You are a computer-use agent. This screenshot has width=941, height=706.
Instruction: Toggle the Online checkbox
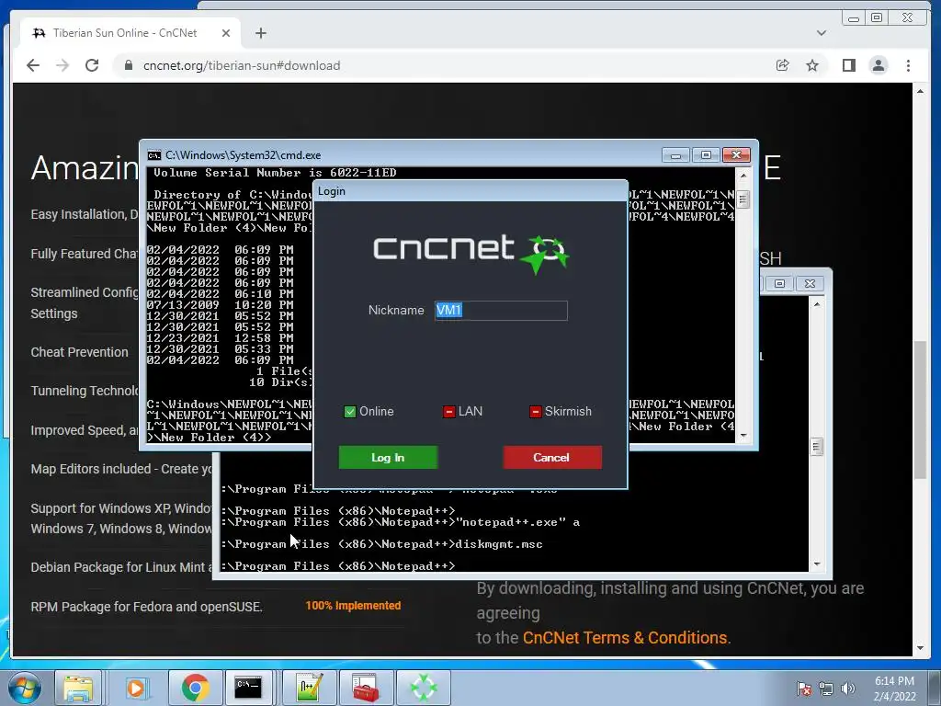pos(350,412)
